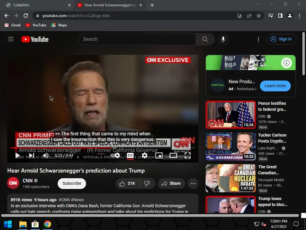Click the search magnifier button
This screenshot has width=306, height=230.
pos(205,39)
